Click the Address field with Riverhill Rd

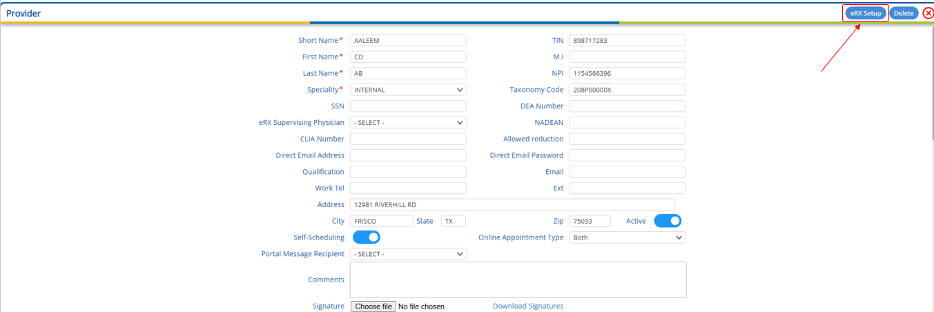pyautogui.click(x=512, y=204)
